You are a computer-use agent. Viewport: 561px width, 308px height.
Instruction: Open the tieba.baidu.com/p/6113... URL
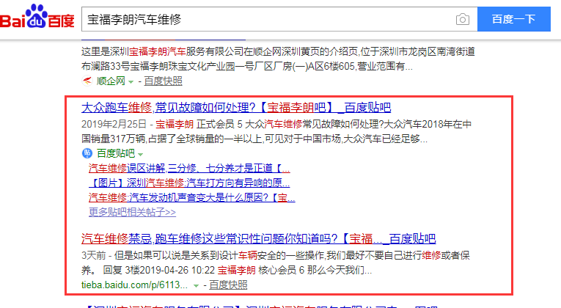(x=134, y=285)
